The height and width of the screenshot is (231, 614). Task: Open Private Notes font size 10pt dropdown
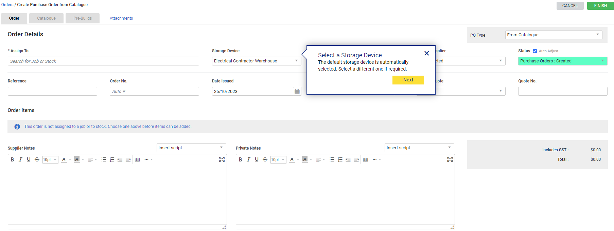point(278,160)
